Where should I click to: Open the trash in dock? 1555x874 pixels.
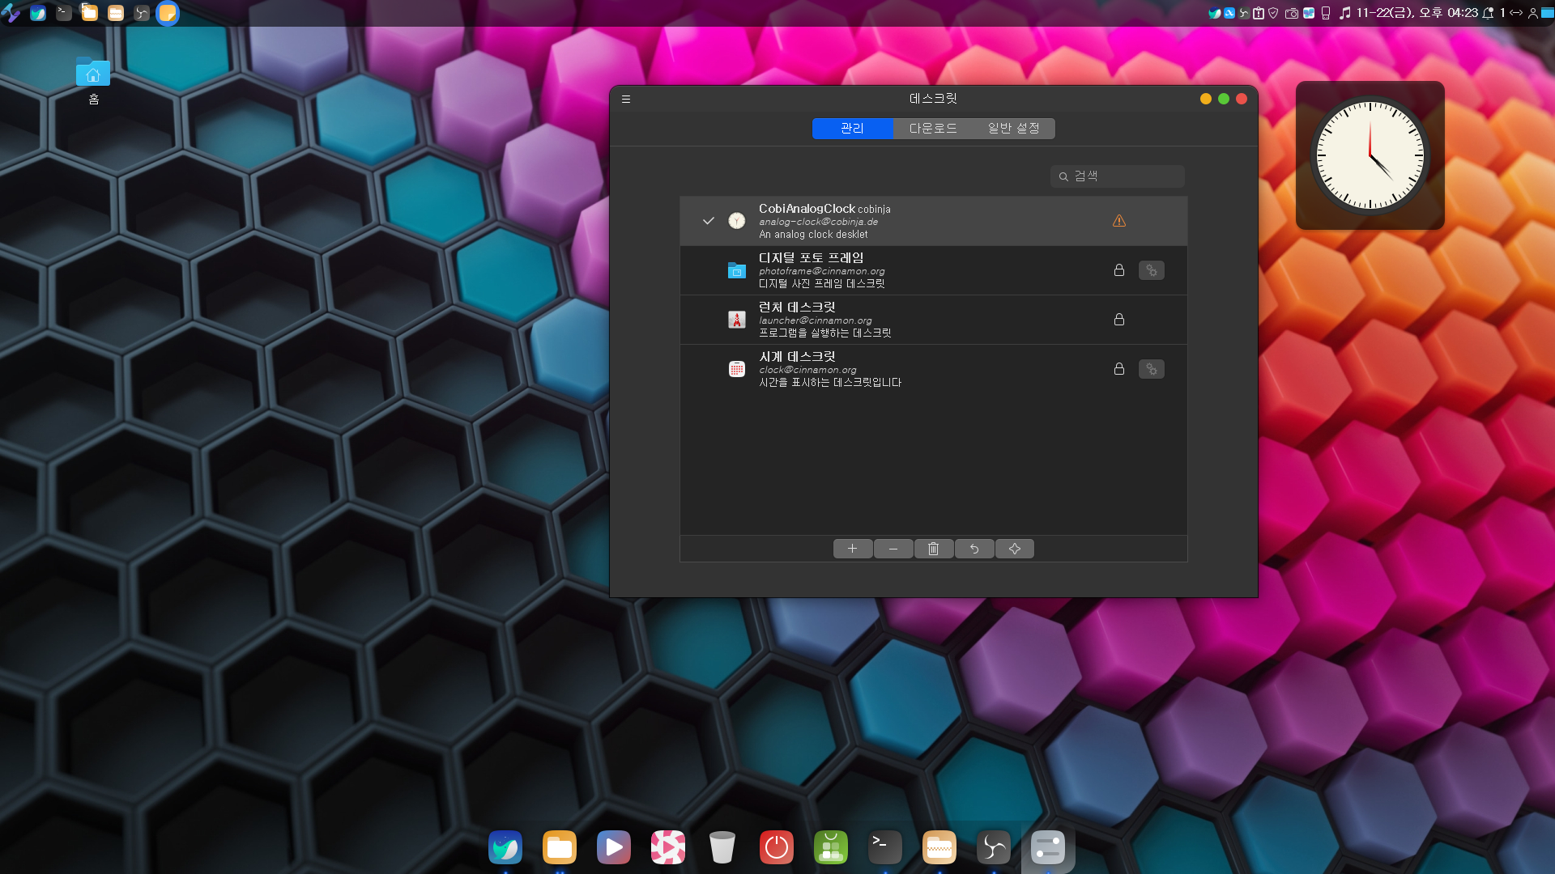point(722,847)
